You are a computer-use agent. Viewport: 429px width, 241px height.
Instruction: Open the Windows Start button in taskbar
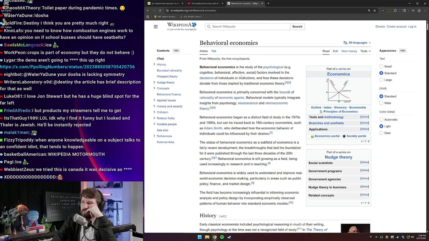200,237
